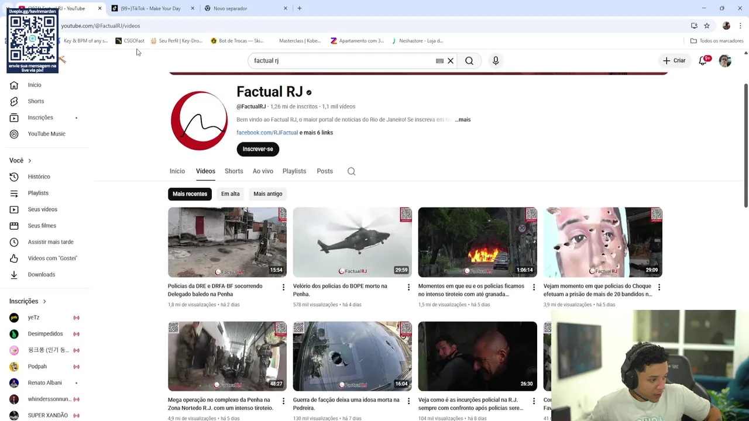Screen dimensions: 749x421
Task: Open options menu for Choque prisão video
Action: 659,287
